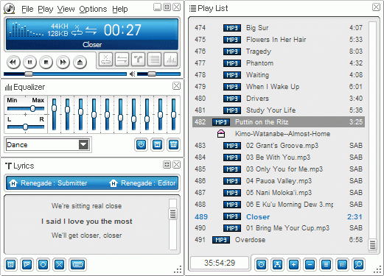The image size is (384, 276).
Task: Click Kimo-Watanabe--Almost-Home album group header
Action: click(x=279, y=134)
